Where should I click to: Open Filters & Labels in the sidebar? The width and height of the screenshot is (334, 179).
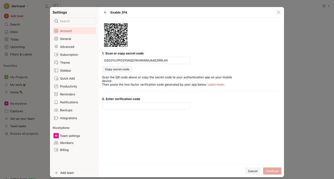pyautogui.click(x=21, y=54)
